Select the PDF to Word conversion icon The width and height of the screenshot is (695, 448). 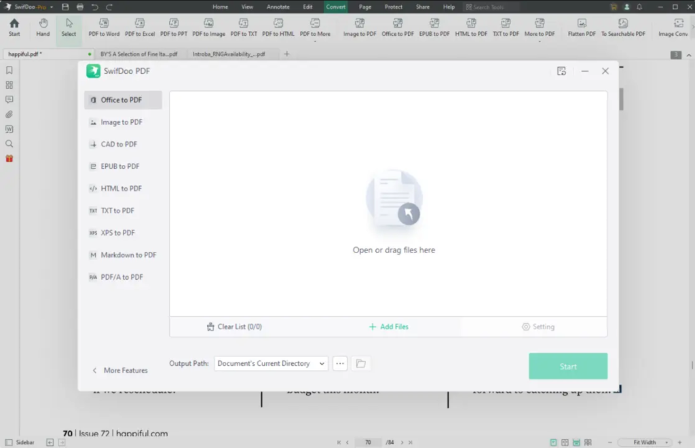103,27
